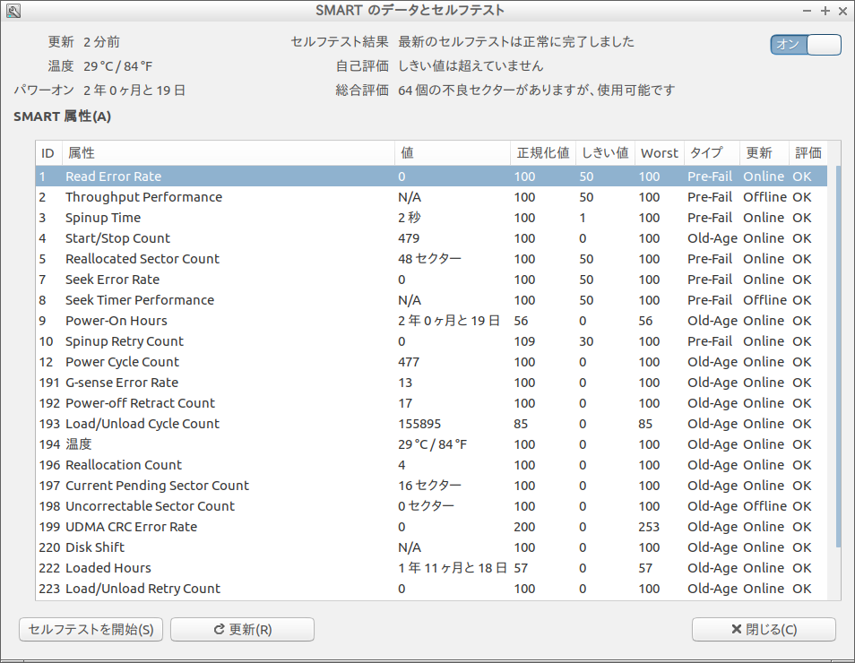The image size is (855, 663).
Task: Click the 閉じる(C) close button
Action: (x=764, y=629)
